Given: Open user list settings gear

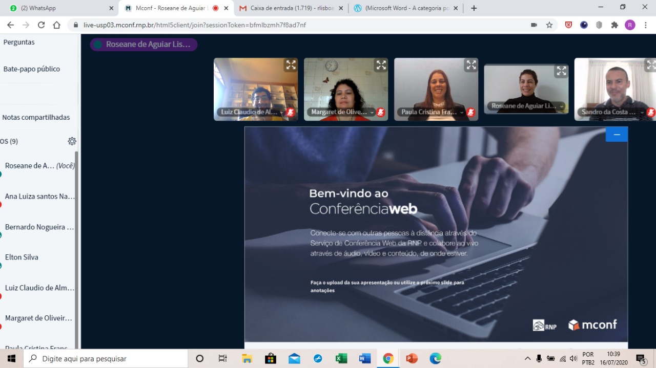Looking at the screenshot, I should coord(72,141).
